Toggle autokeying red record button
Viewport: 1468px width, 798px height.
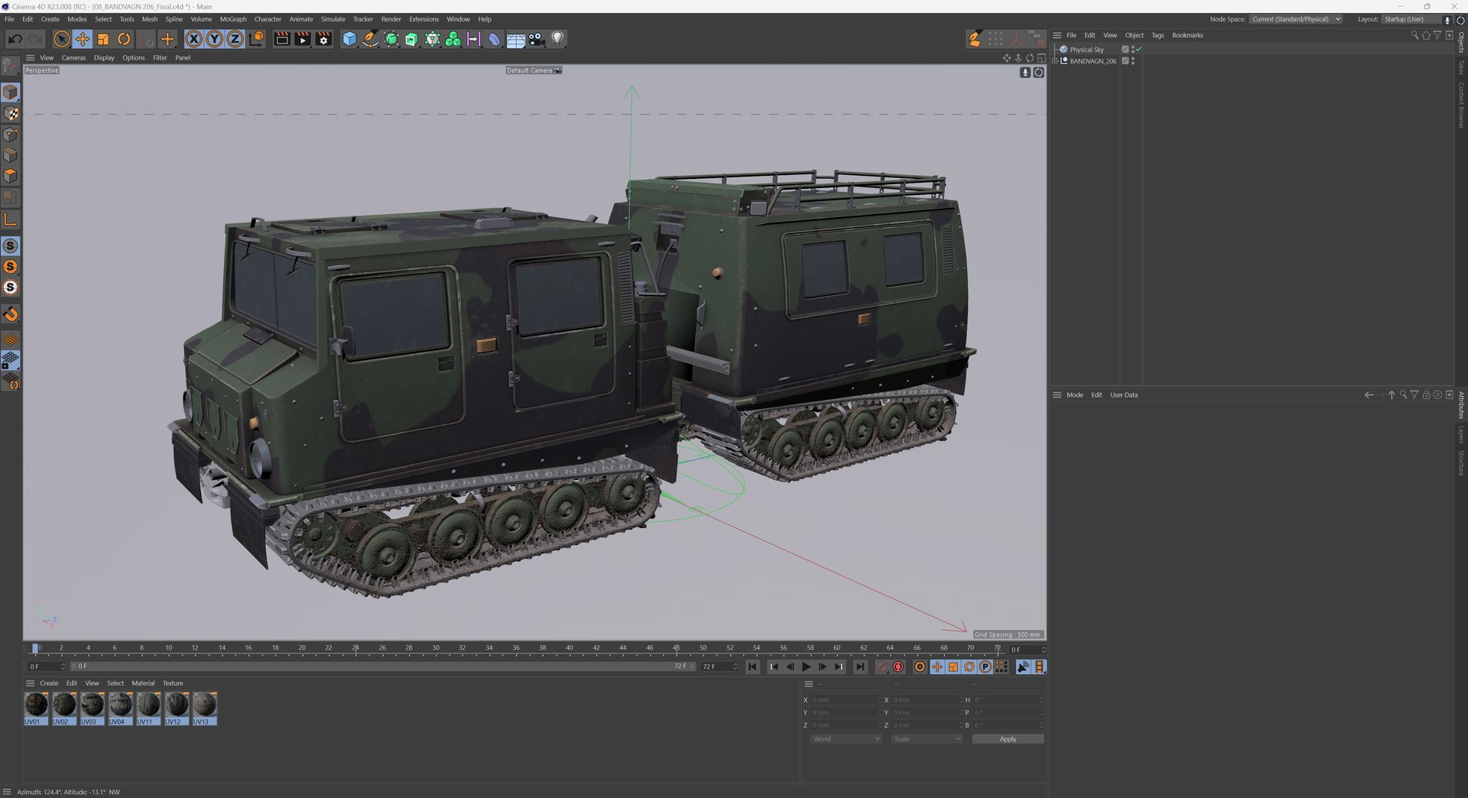[x=898, y=667]
